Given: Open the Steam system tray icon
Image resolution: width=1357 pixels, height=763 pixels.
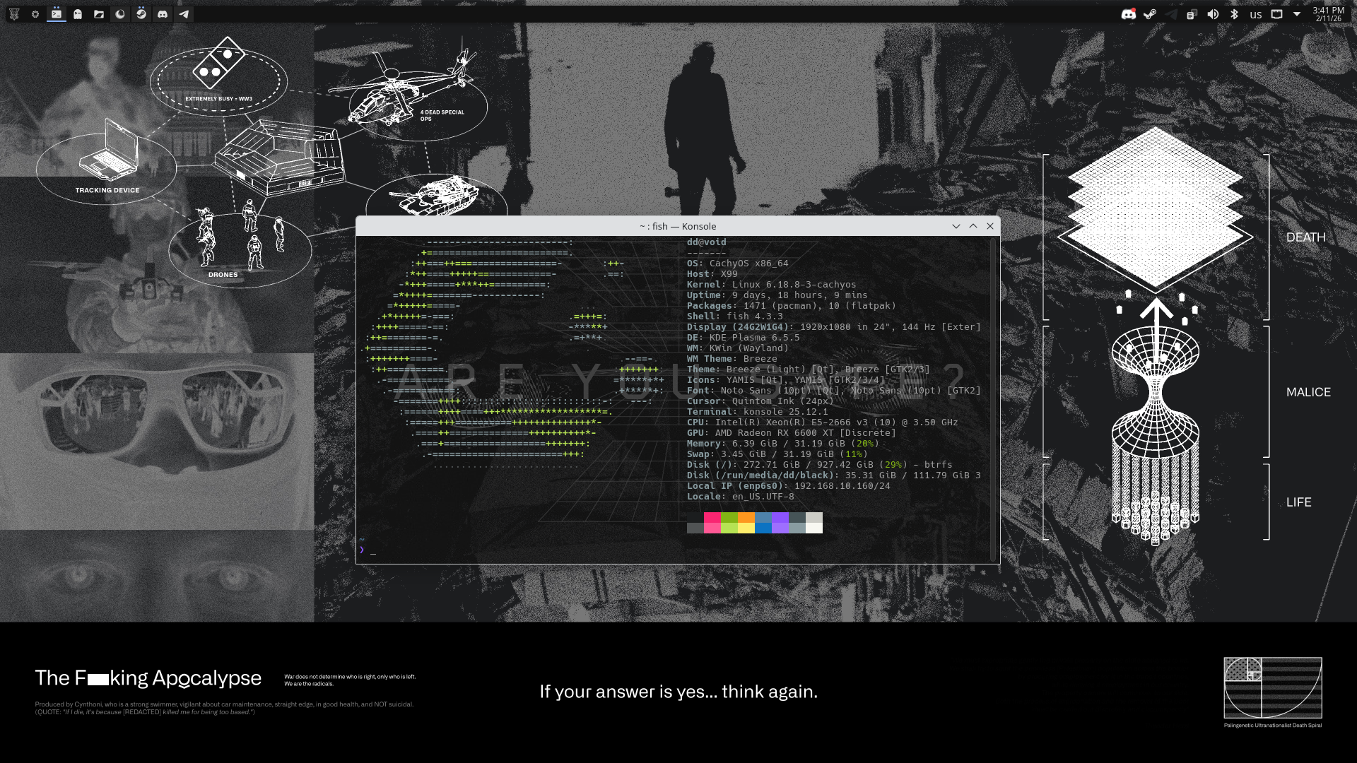Looking at the screenshot, I should coord(1150,14).
